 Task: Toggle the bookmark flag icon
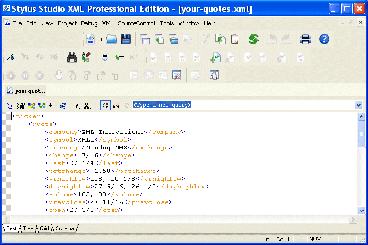[x=11, y=57]
